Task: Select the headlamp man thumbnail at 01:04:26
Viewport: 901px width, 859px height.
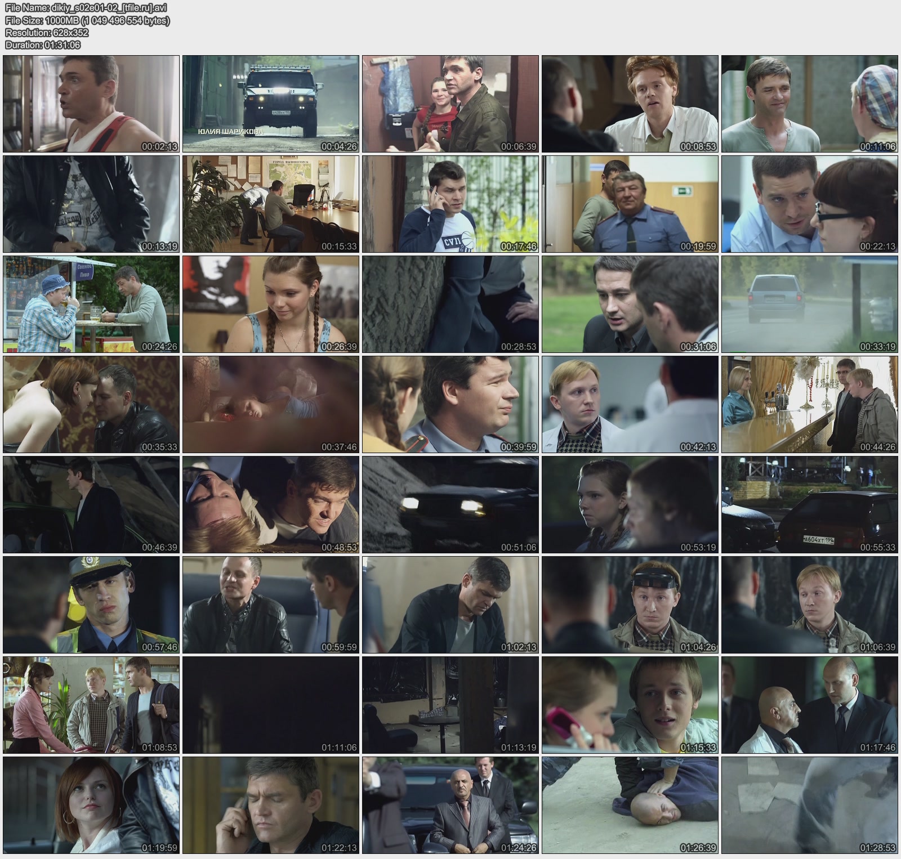Action: click(x=630, y=605)
